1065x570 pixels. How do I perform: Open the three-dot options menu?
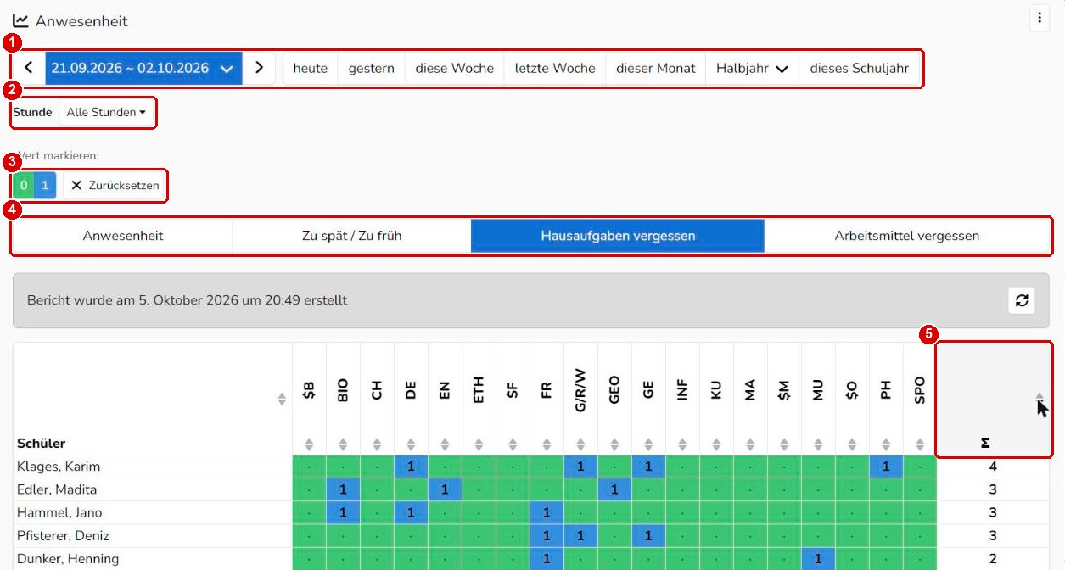[x=1039, y=19]
